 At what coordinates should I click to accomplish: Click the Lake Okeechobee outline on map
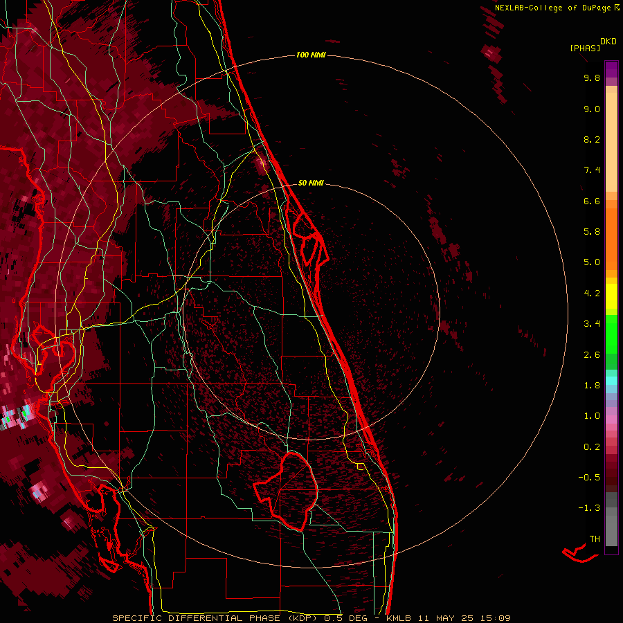pos(287,492)
